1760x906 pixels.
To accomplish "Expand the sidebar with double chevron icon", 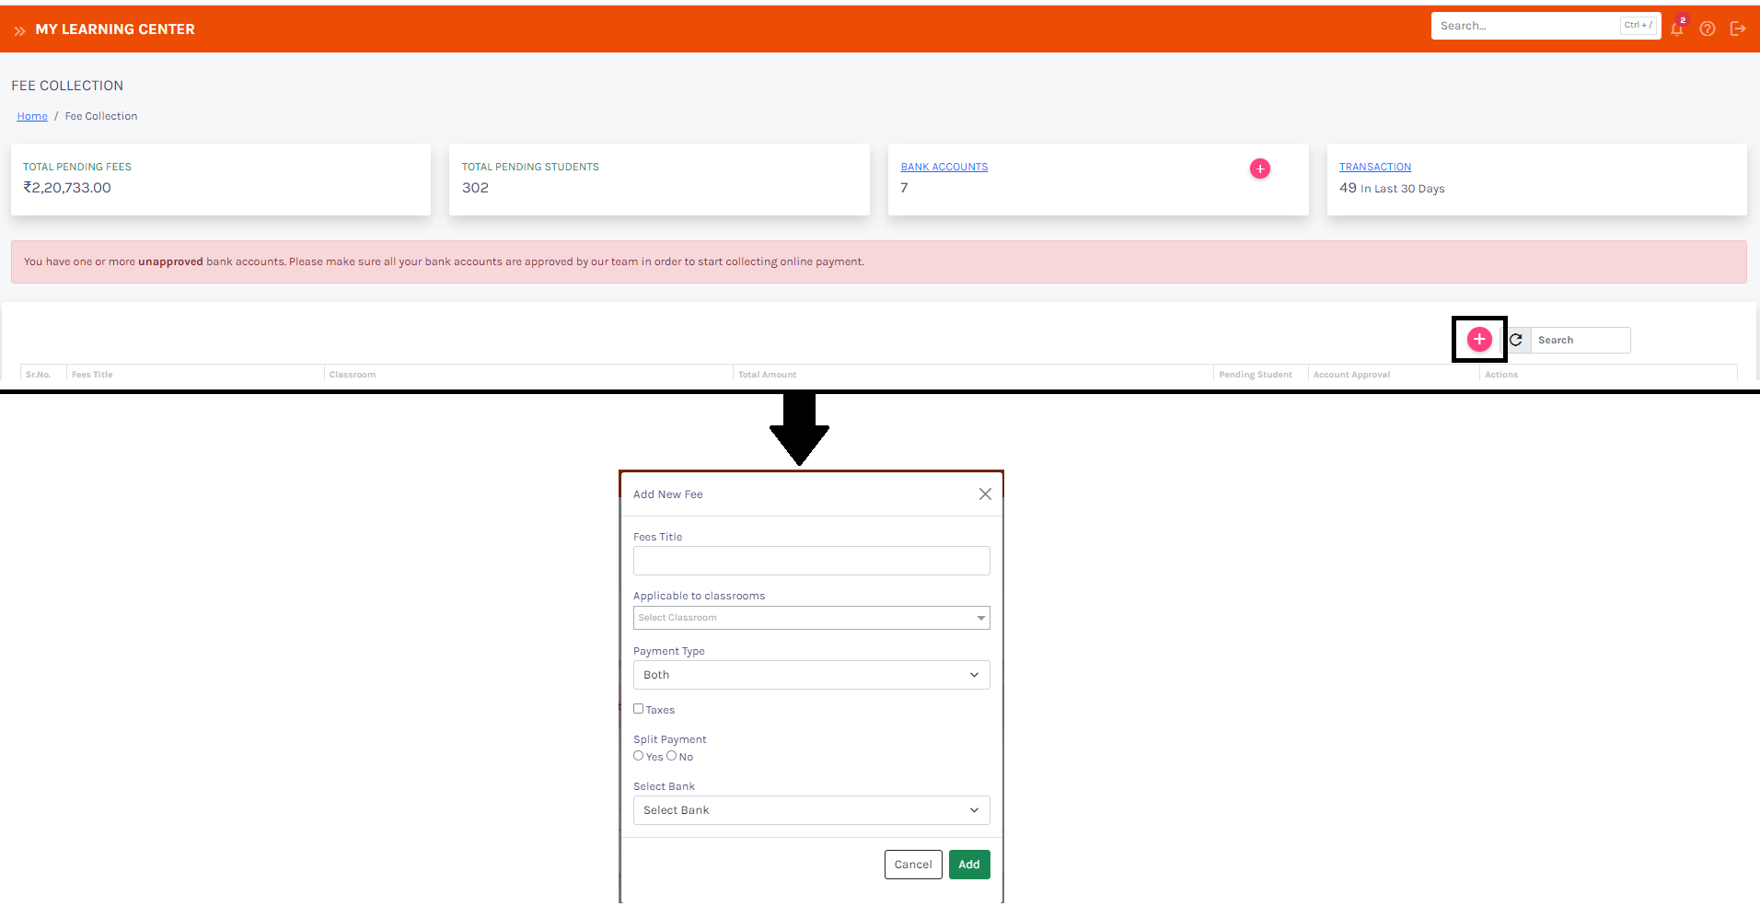I will click(19, 30).
